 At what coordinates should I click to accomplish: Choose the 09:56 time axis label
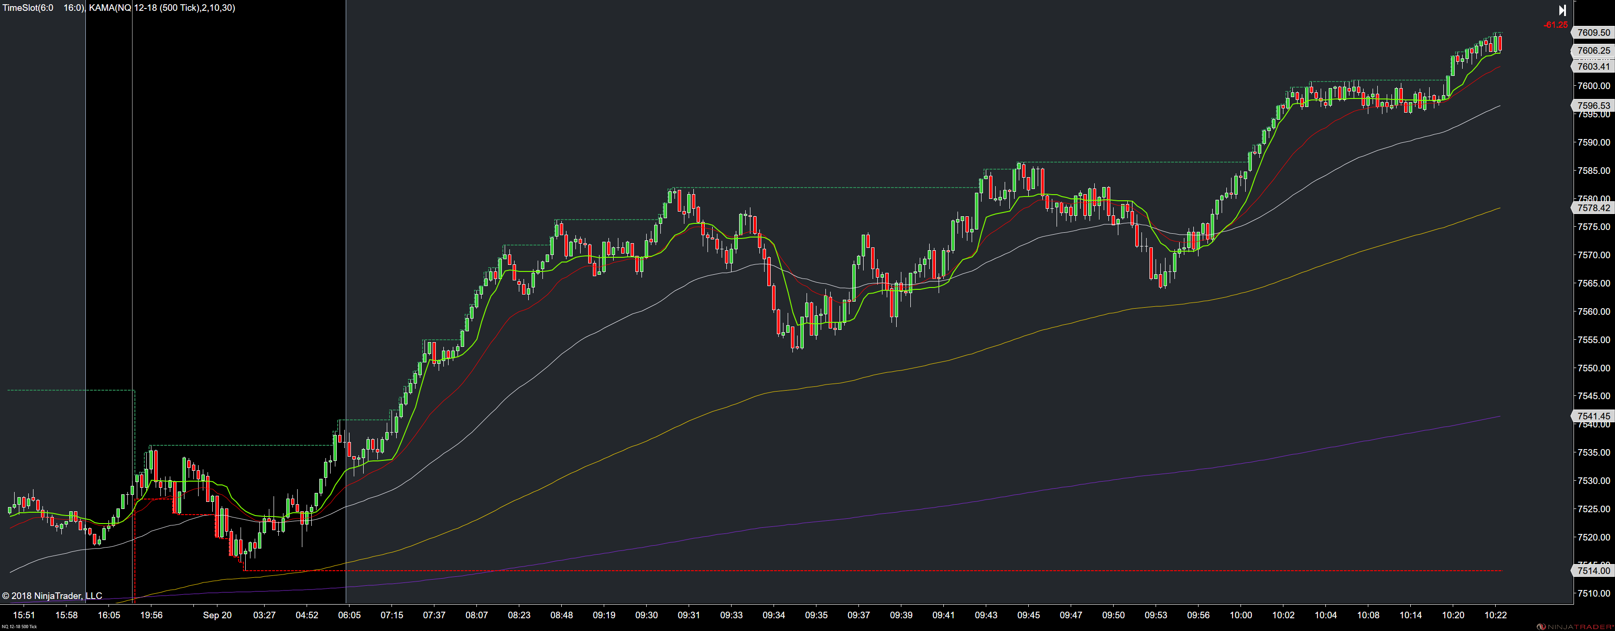click(x=1198, y=615)
